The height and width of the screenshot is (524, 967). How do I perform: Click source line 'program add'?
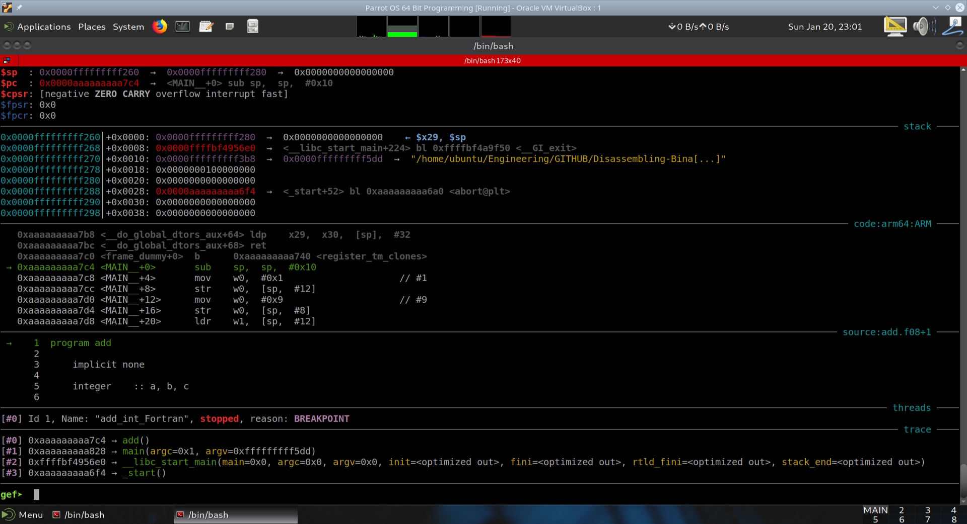[81, 343]
